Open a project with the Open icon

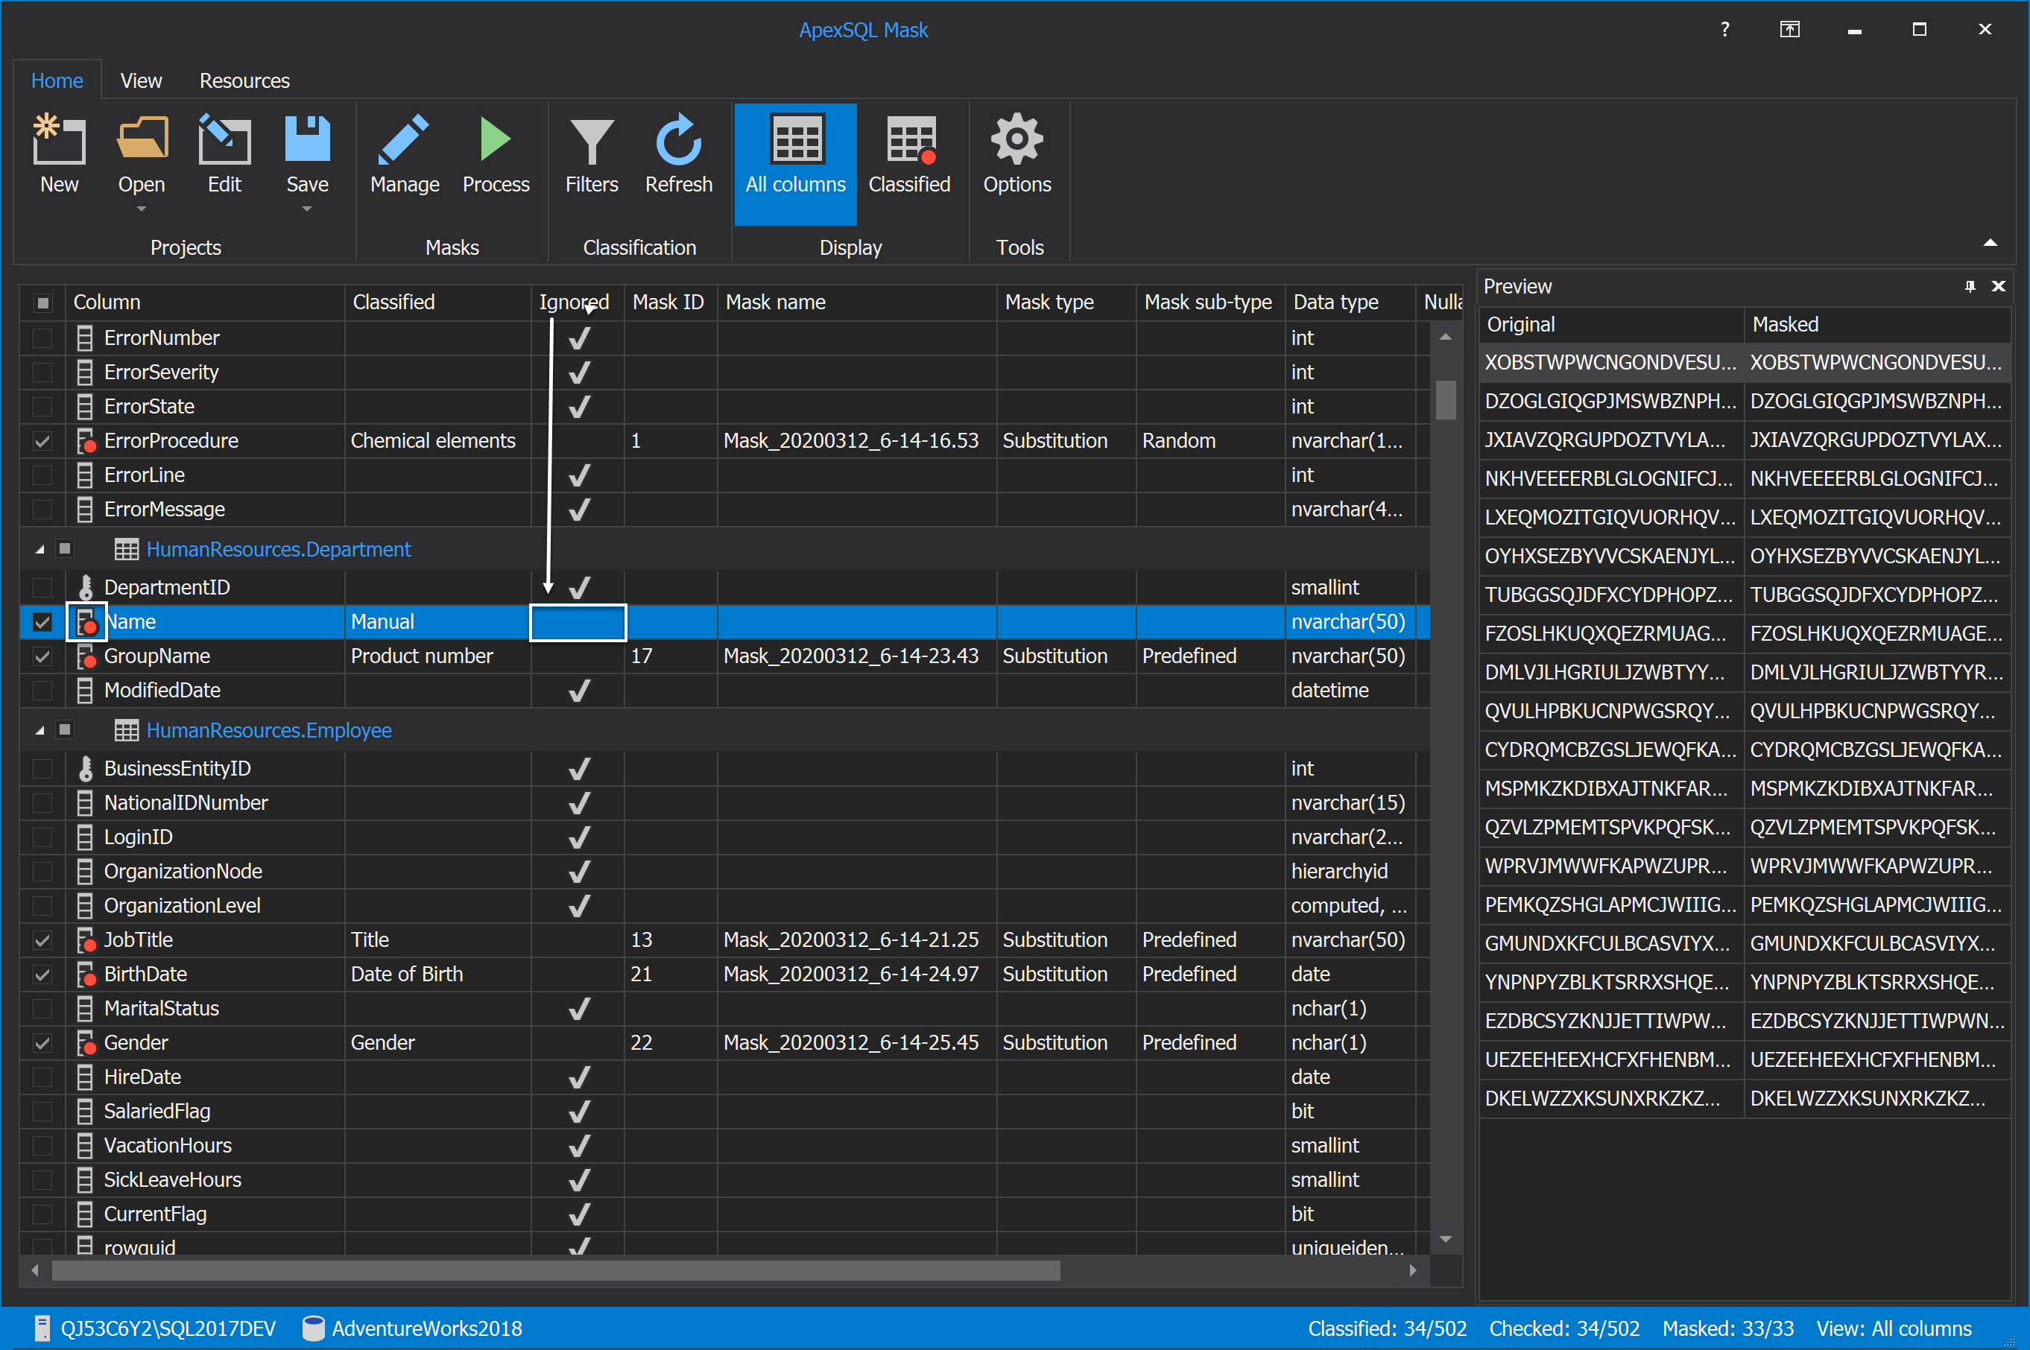click(x=142, y=139)
